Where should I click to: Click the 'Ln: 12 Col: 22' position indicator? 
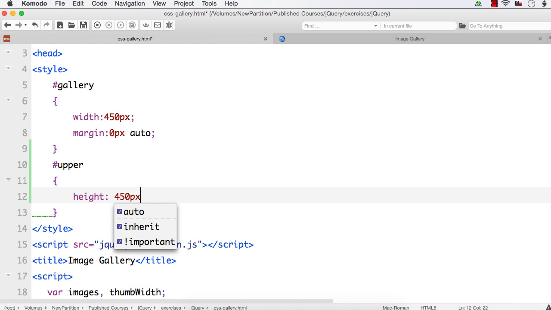tap(473, 307)
